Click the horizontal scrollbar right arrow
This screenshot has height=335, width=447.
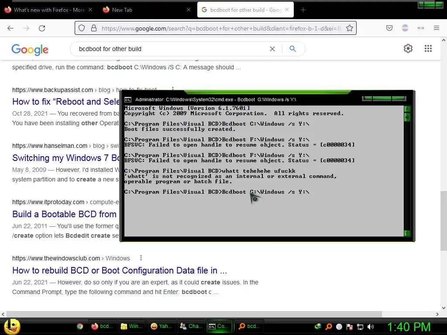[437, 314]
